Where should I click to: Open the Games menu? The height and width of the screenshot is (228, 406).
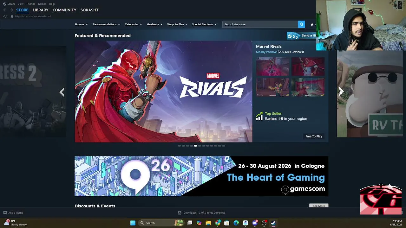point(42,4)
